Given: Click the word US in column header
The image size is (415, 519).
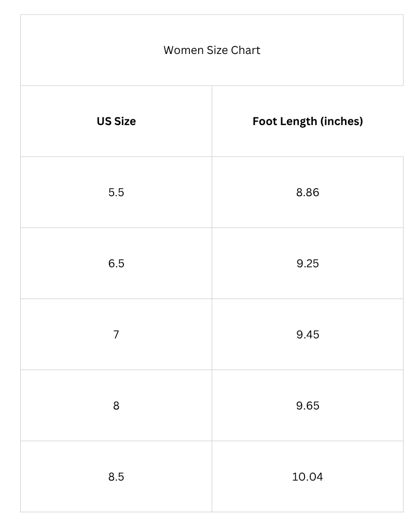Looking at the screenshot, I should [104, 121].
